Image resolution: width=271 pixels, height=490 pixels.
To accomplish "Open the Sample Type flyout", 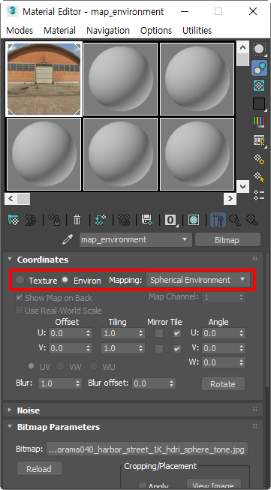I will pos(259,50).
